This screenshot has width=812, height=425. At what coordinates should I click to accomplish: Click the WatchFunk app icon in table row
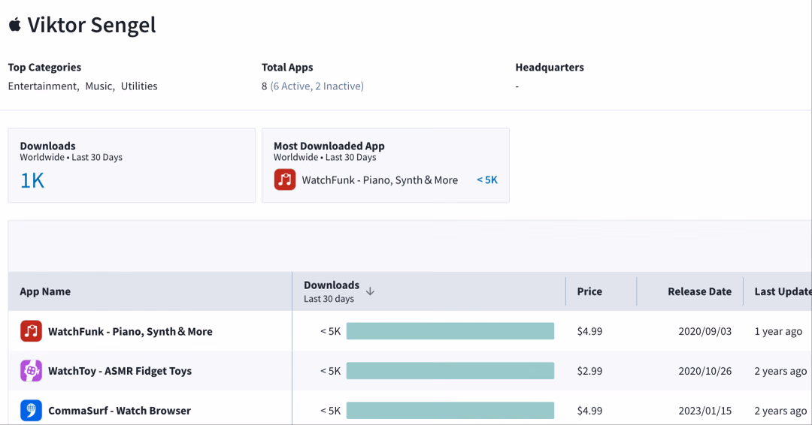(x=31, y=331)
